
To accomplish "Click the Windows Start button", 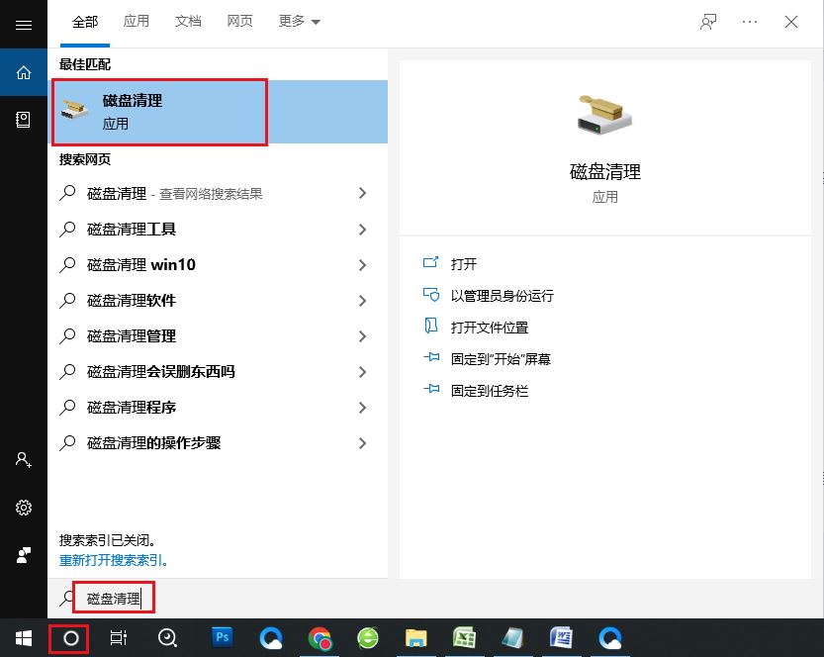I will point(23,638).
